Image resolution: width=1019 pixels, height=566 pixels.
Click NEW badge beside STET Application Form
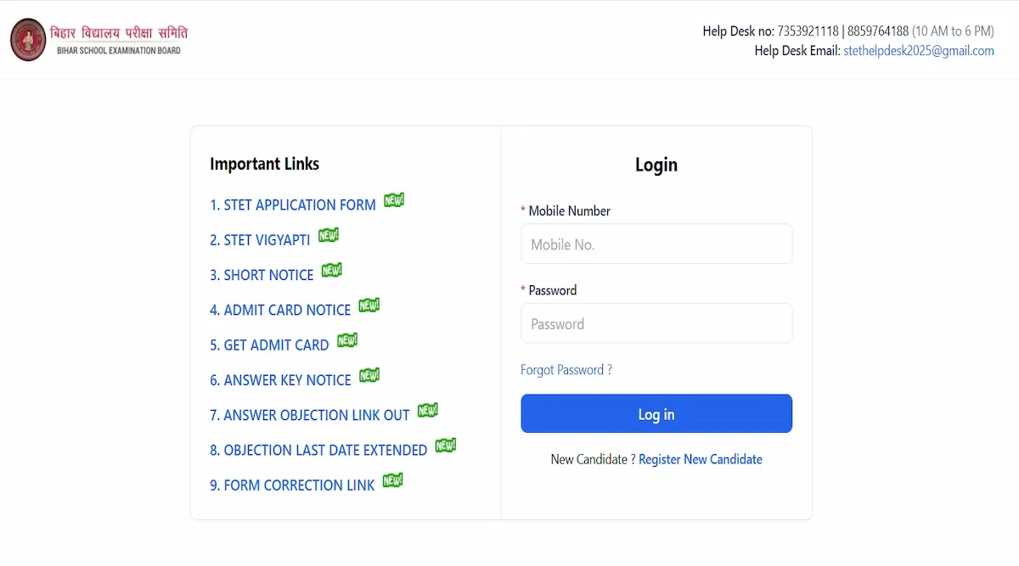tap(394, 201)
